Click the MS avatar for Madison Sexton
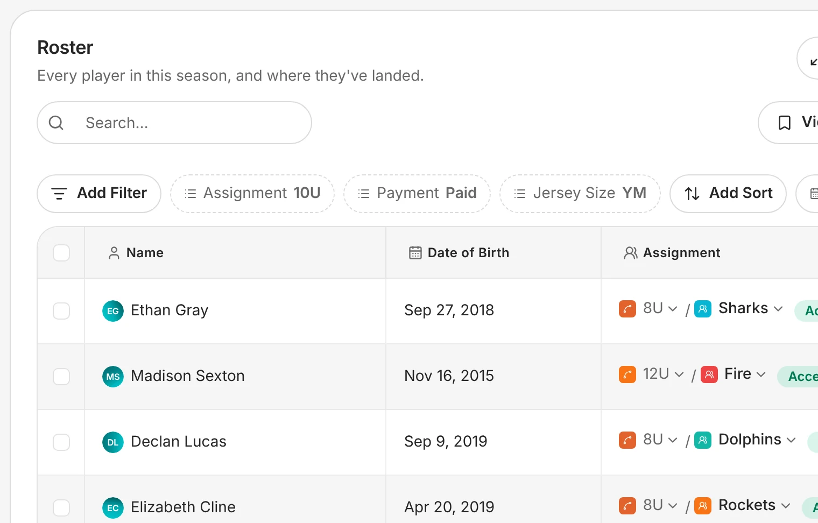 (x=113, y=377)
